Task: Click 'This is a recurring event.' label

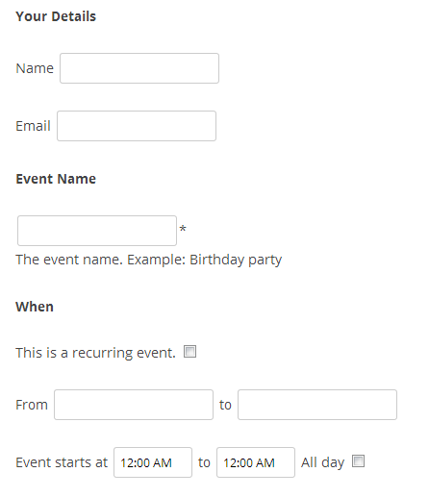Action: pos(95,353)
